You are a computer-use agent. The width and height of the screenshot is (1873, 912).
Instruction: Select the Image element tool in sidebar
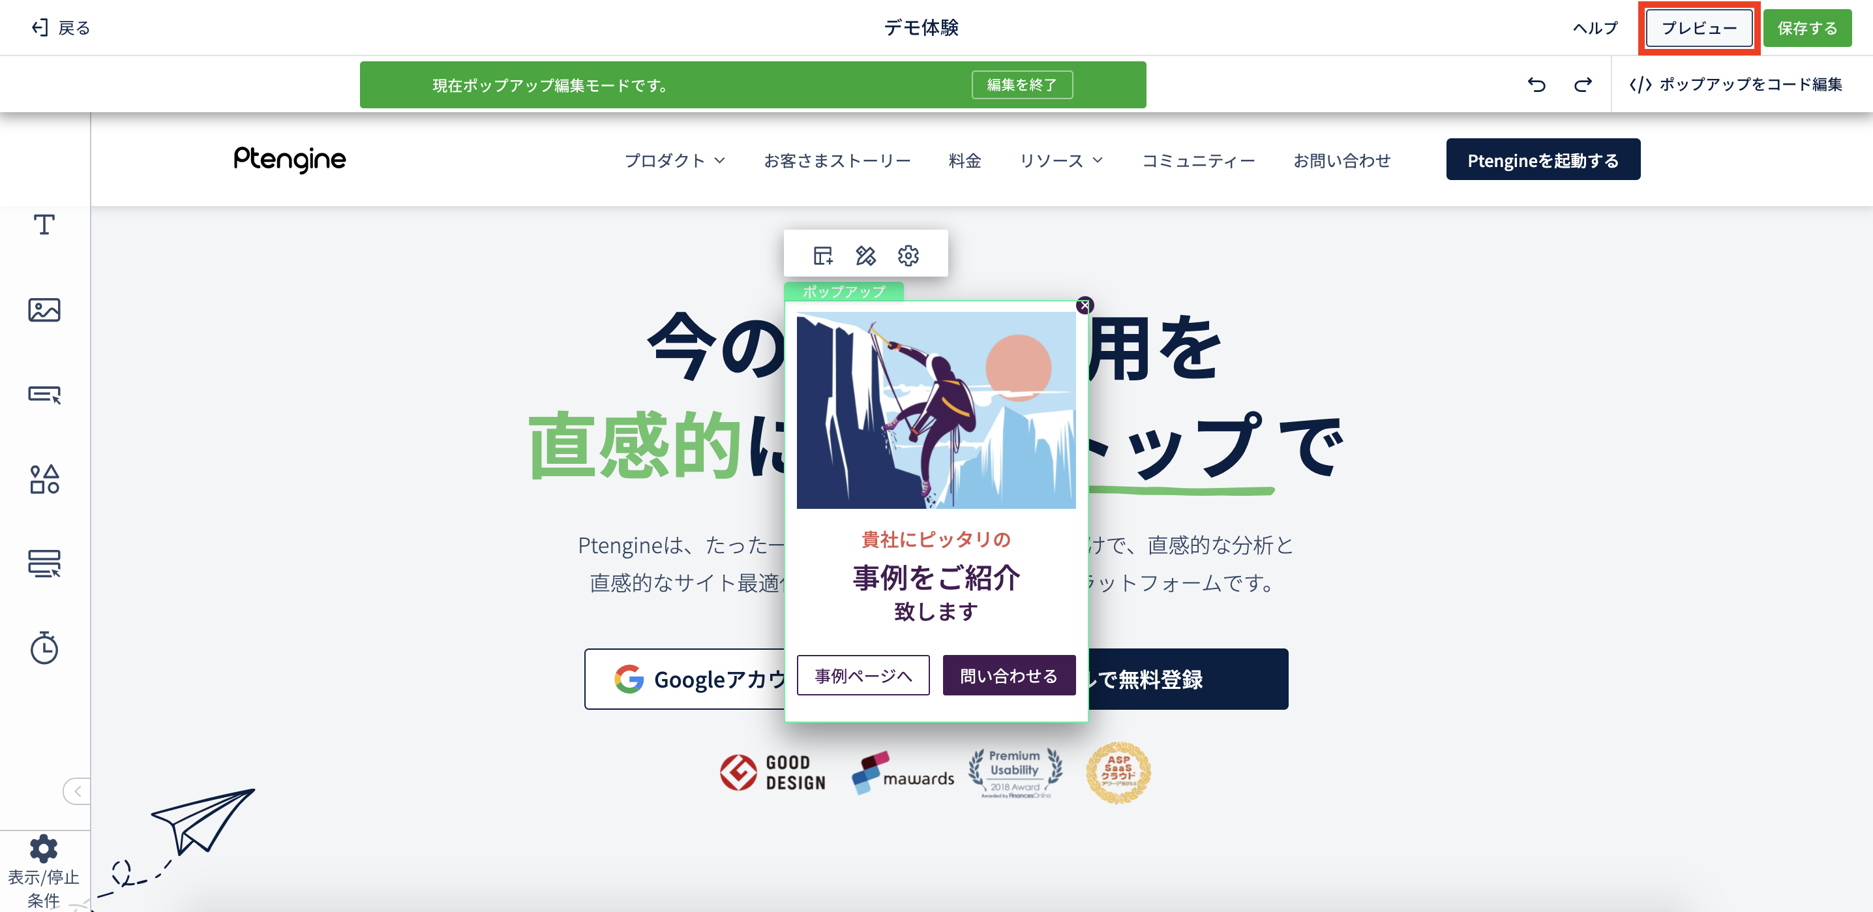pyautogui.click(x=44, y=310)
